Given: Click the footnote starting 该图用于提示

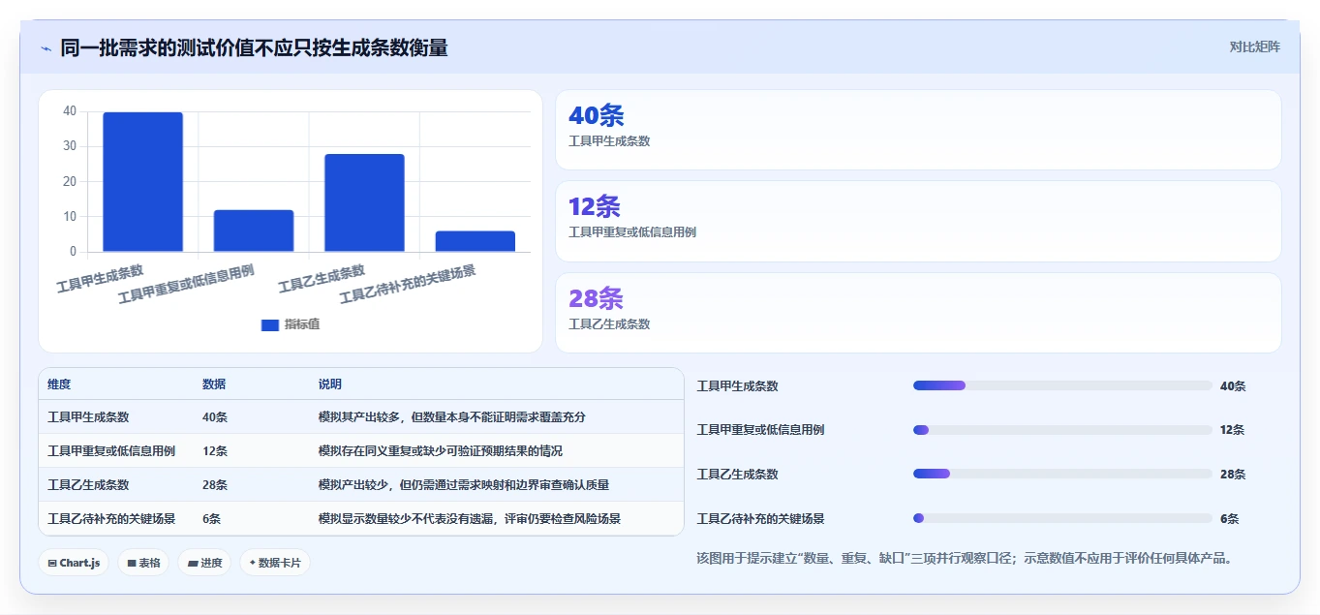Looking at the screenshot, I should click(965, 558).
